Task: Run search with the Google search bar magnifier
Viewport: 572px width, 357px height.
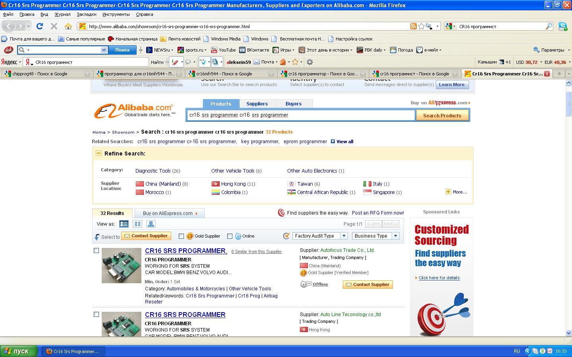Action: pos(549,26)
